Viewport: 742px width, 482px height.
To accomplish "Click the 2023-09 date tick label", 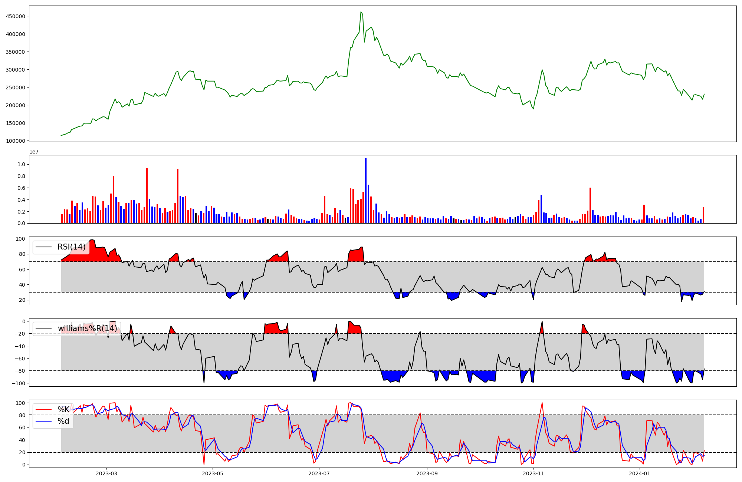I will (x=427, y=473).
